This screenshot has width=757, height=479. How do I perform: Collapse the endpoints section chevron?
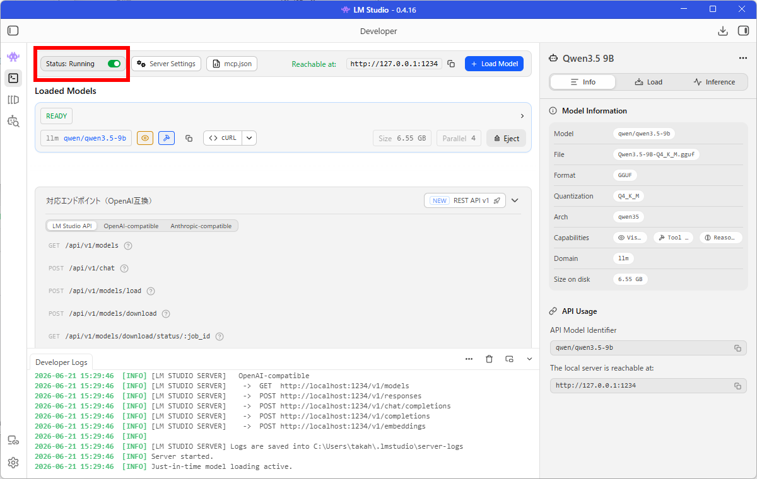pos(515,200)
